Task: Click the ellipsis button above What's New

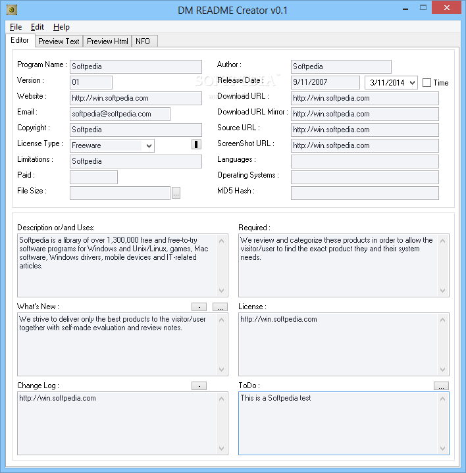Action: coord(220,307)
